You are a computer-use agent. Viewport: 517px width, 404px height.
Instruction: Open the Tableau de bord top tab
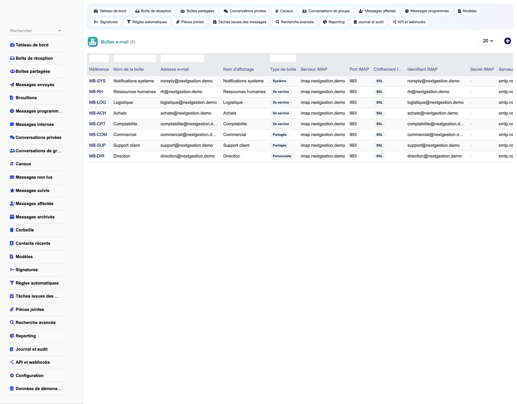(110, 11)
